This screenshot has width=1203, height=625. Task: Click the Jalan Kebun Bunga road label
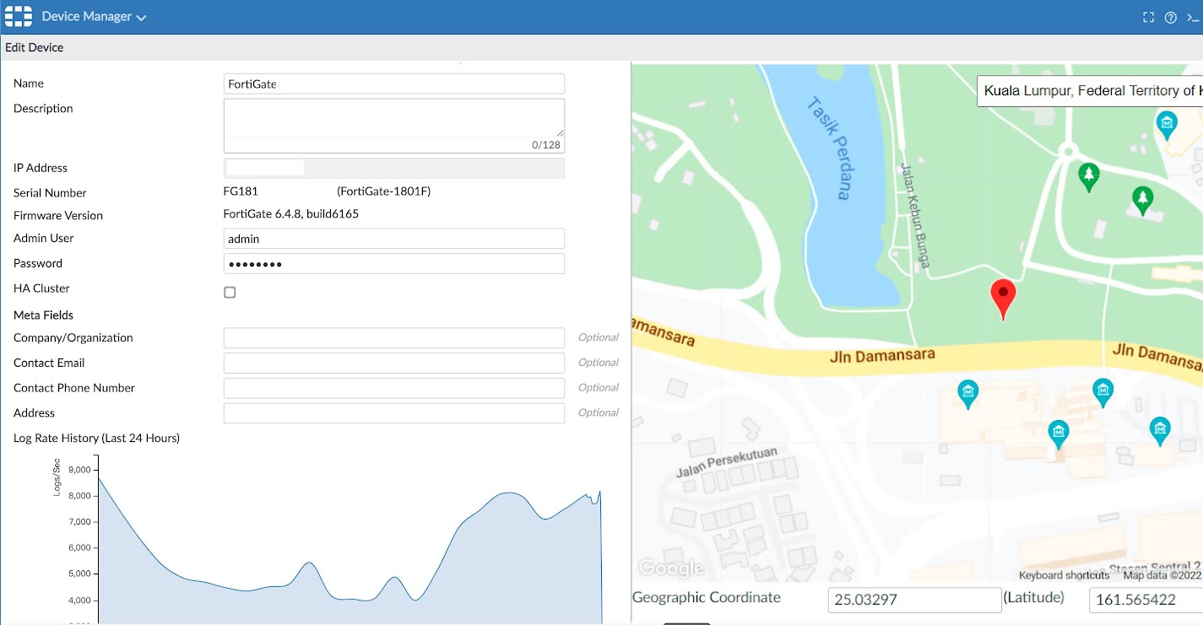[x=915, y=216]
